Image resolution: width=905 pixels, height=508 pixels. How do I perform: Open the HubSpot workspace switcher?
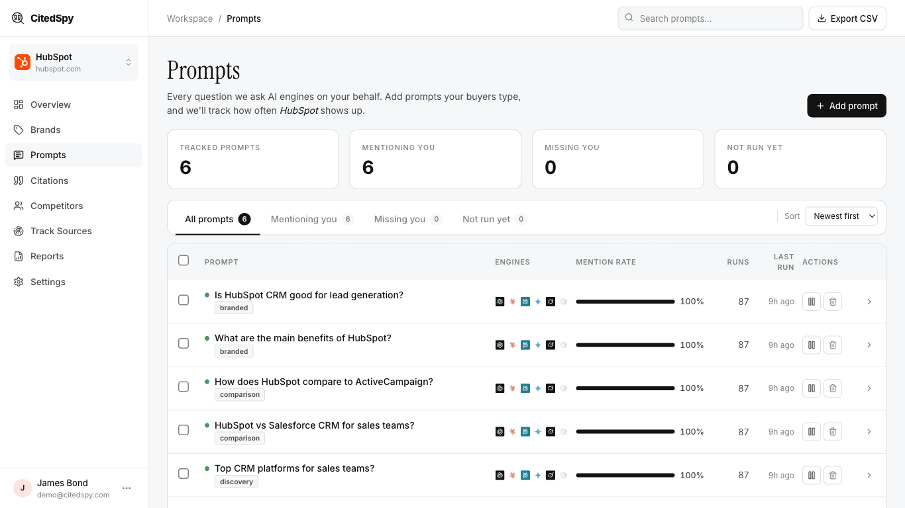coord(74,62)
